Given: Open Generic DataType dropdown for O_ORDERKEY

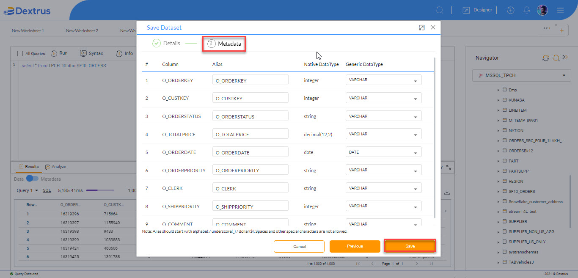Looking at the screenshot, I should coord(383,80).
